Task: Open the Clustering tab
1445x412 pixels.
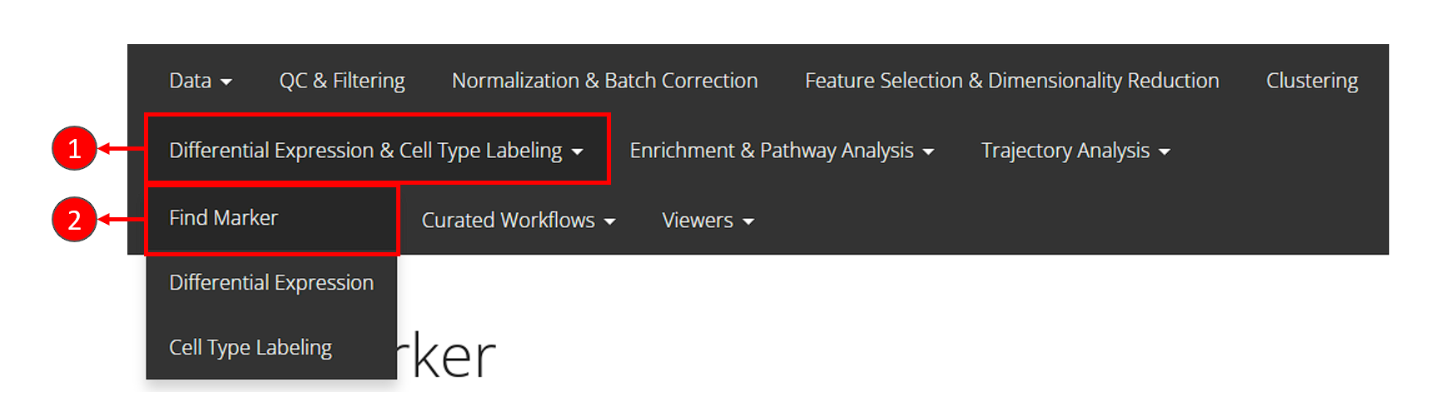Action: [1312, 81]
